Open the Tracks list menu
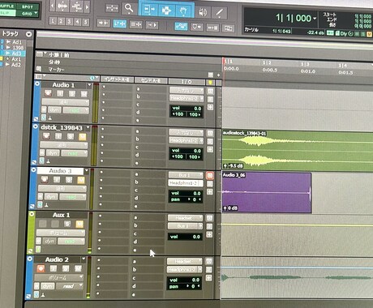This screenshot has width=373, height=308. [28, 34]
